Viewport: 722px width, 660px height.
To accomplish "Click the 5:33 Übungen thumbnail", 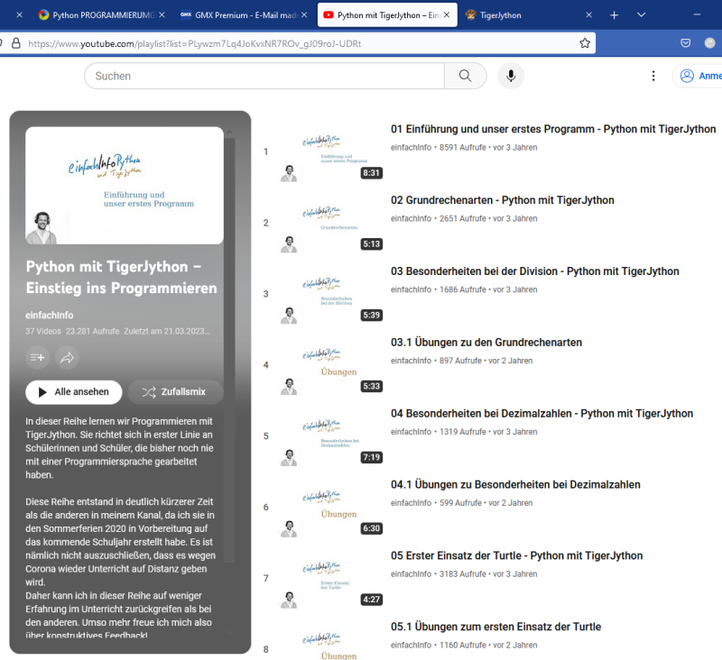I will [331, 365].
